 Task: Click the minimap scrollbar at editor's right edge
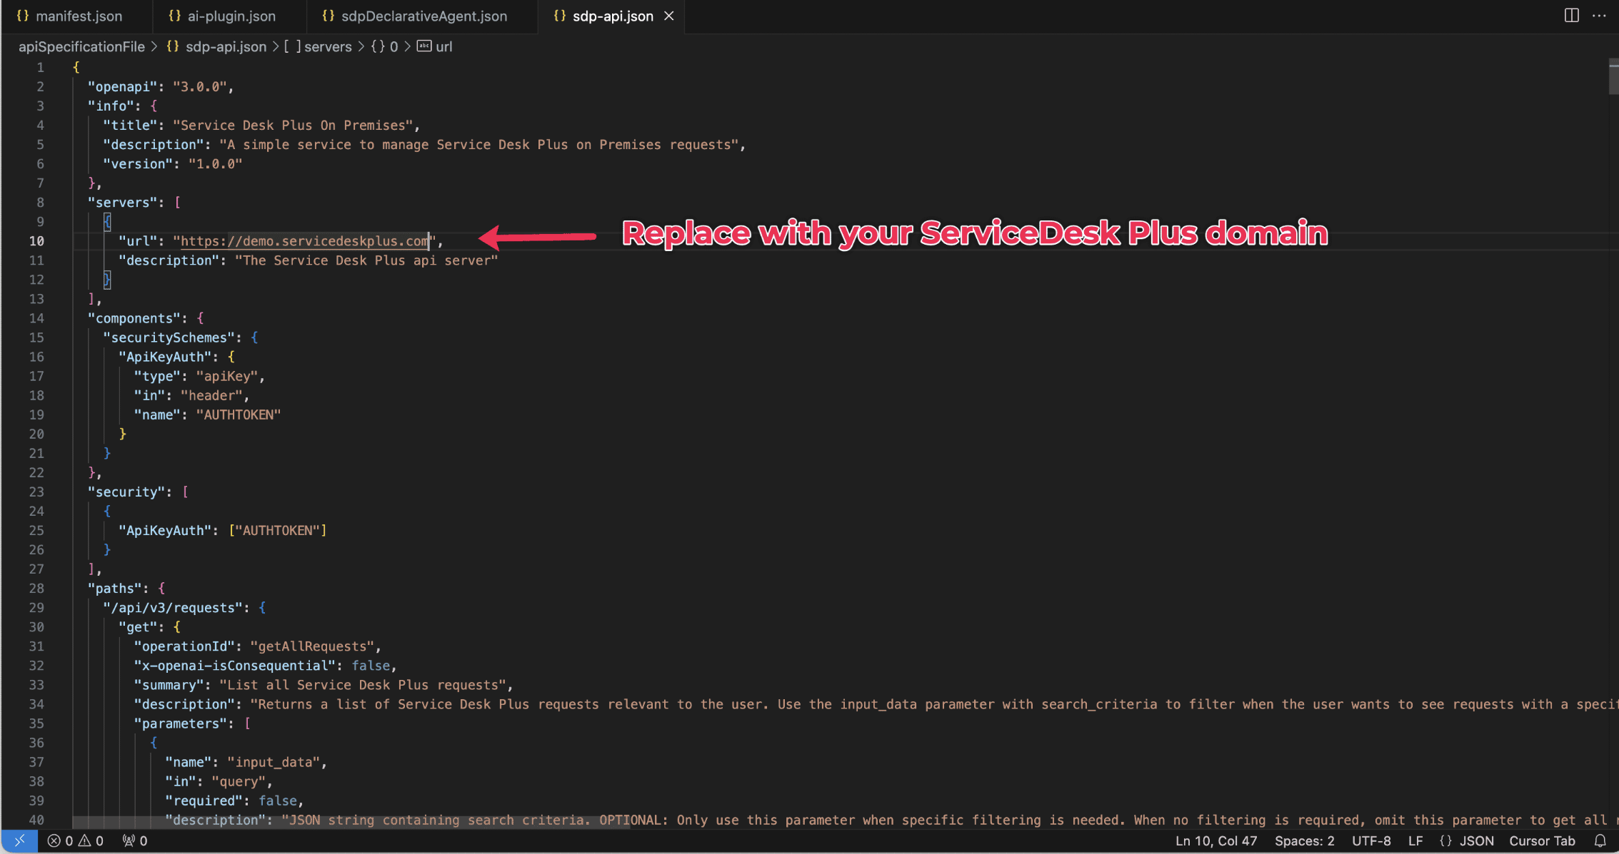[x=1613, y=78]
